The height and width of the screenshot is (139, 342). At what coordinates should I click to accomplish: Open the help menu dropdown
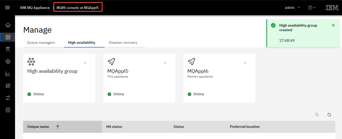click(x=312, y=8)
